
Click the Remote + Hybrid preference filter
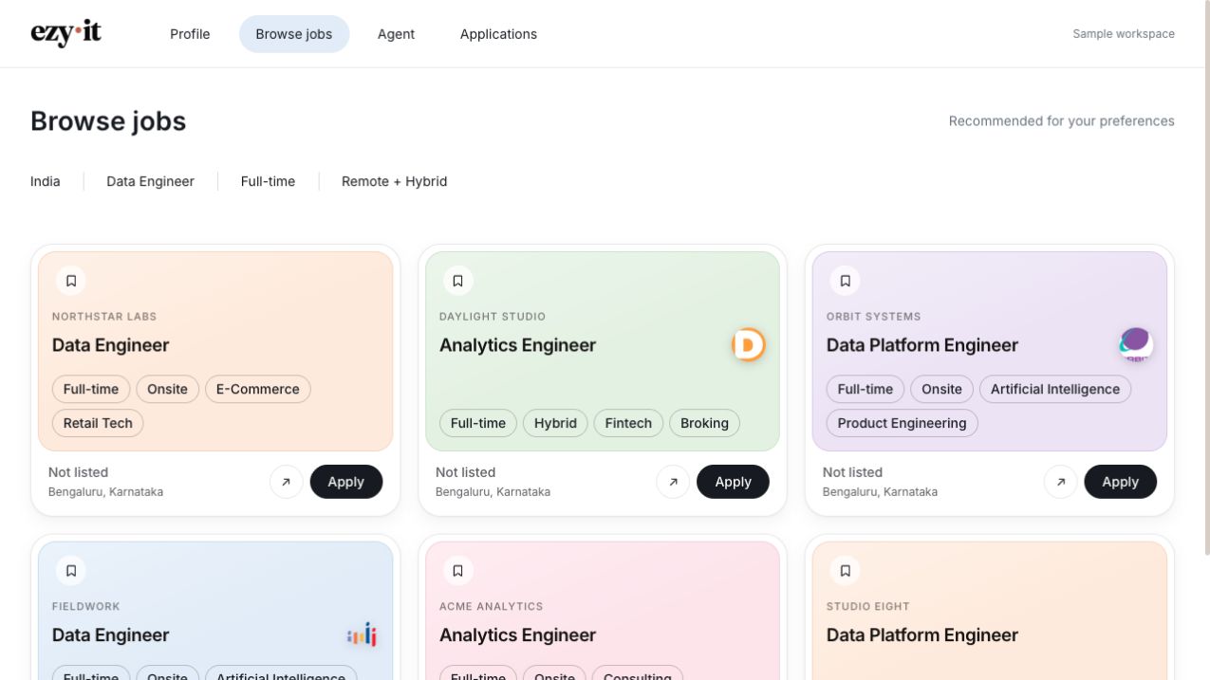(394, 181)
